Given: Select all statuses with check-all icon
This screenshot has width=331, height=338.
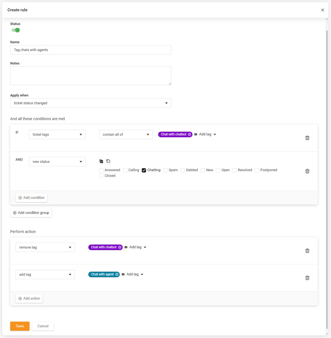Looking at the screenshot, I should [101, 161].
